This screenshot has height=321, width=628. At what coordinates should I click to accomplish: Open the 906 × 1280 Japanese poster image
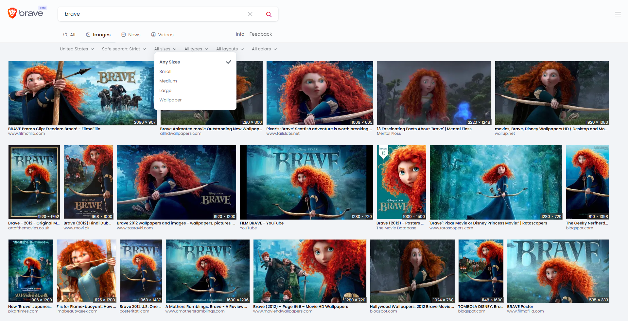pyautogui.click(x=31, y=271)
